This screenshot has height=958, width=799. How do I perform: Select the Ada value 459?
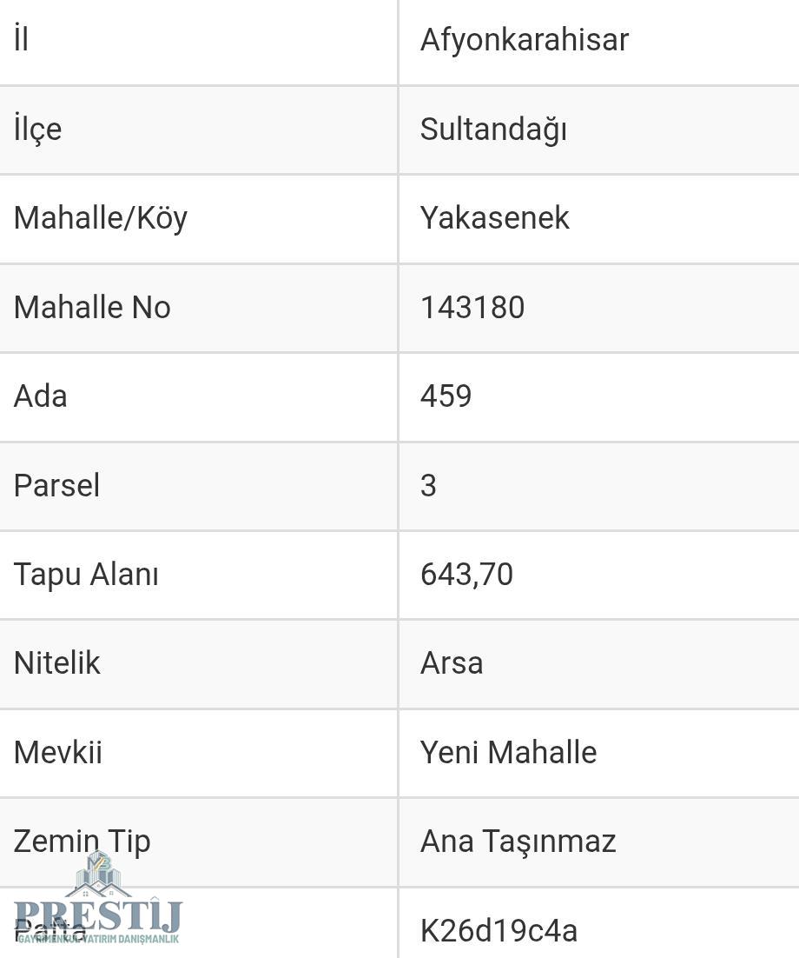(446, 396)
